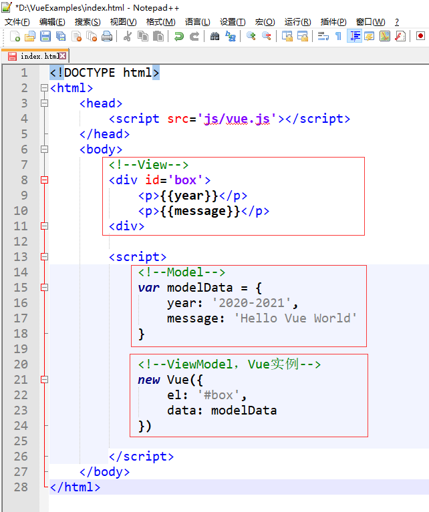The width and height of the screenshot is (429, 512).
Task: Click the '2020-2021' string value
Action: 251,302
